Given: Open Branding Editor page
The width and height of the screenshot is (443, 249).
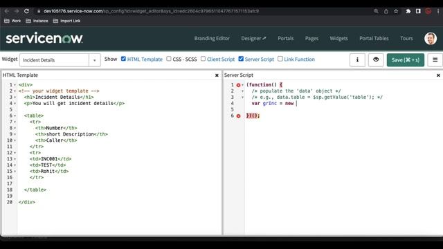Looking at the screenshot, I should (x=212, y=39).
